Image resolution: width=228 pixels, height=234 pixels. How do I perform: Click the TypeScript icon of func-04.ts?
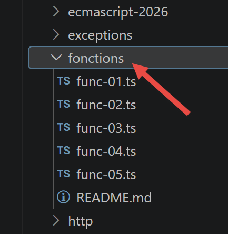pyautogui.click(x=64, y=151)
